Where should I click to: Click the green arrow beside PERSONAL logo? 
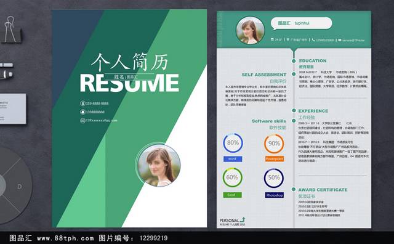pos(243,219)
